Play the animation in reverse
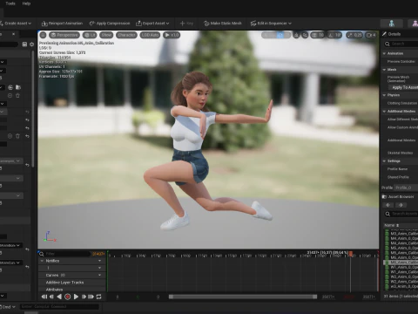This screenshot has width=418, height=314. pyautogui.click(x=59, y=297)
